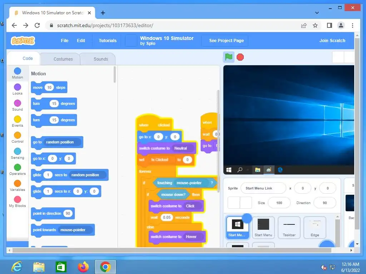Go forward in Chrome
366x274 pixels.
26,25
